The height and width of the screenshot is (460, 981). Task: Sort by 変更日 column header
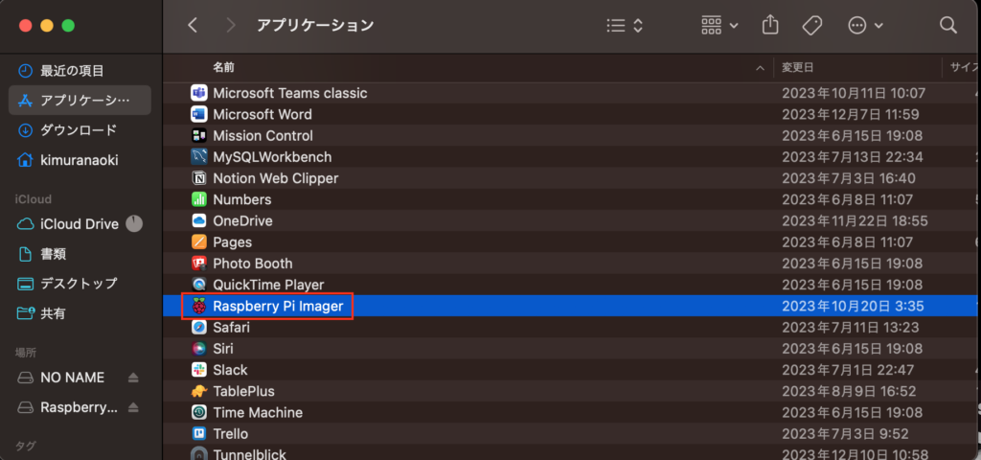pyautogui.click(x=798, y=67)
